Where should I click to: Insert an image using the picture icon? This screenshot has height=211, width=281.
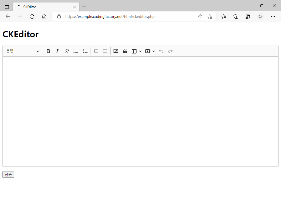coord(116,51)
